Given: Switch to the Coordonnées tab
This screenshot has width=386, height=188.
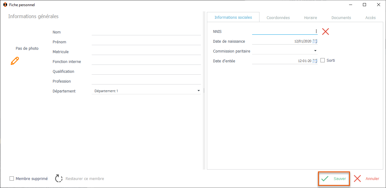Looking at the screenshot, I should coord(278,18).
